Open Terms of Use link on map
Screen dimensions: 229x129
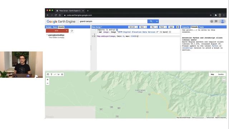pos(210,118)
